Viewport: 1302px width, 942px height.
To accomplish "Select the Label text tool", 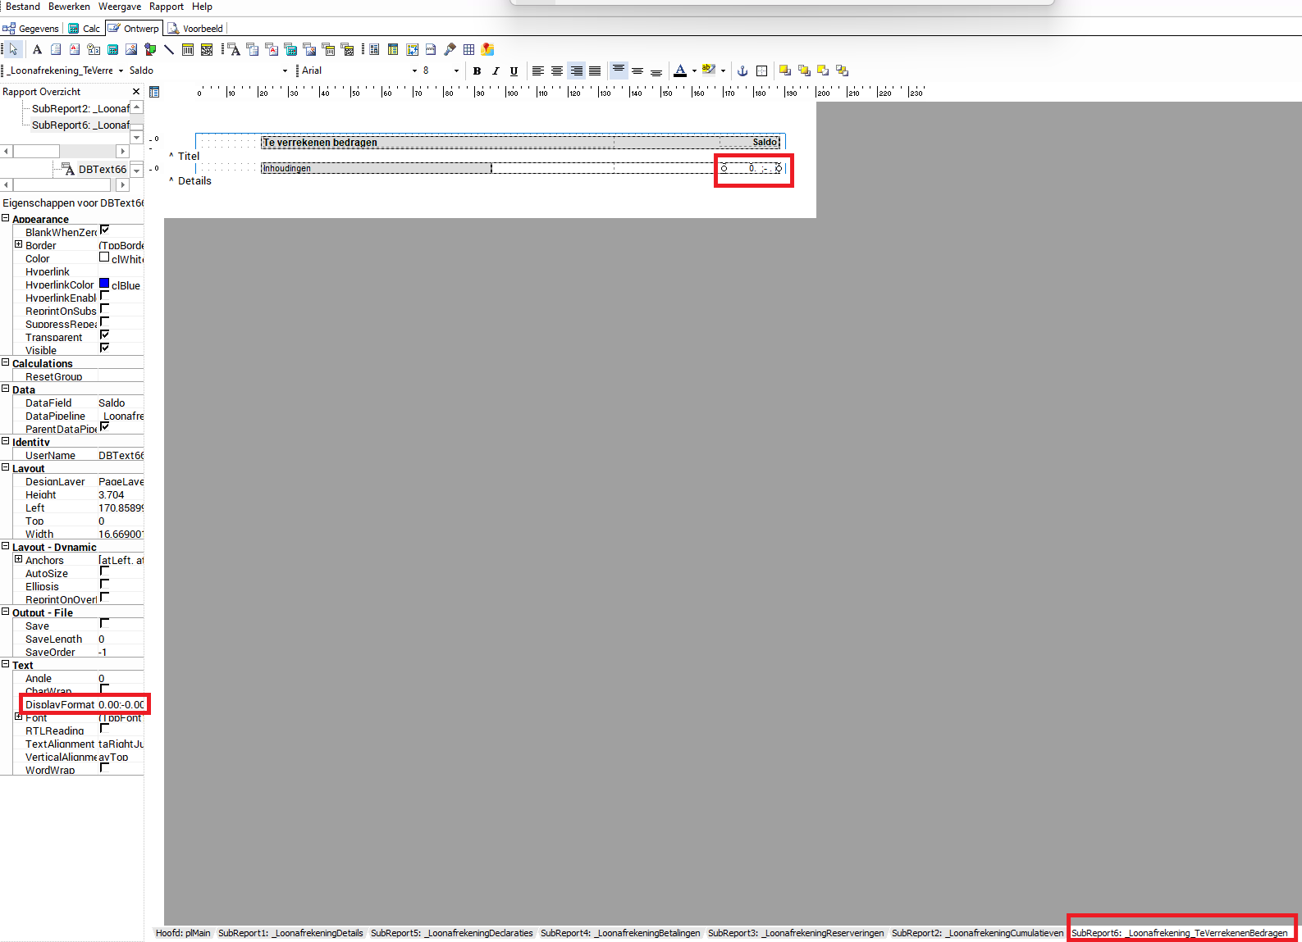I will pos(37,50).
